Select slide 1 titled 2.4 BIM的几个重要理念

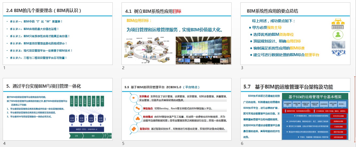57,34
